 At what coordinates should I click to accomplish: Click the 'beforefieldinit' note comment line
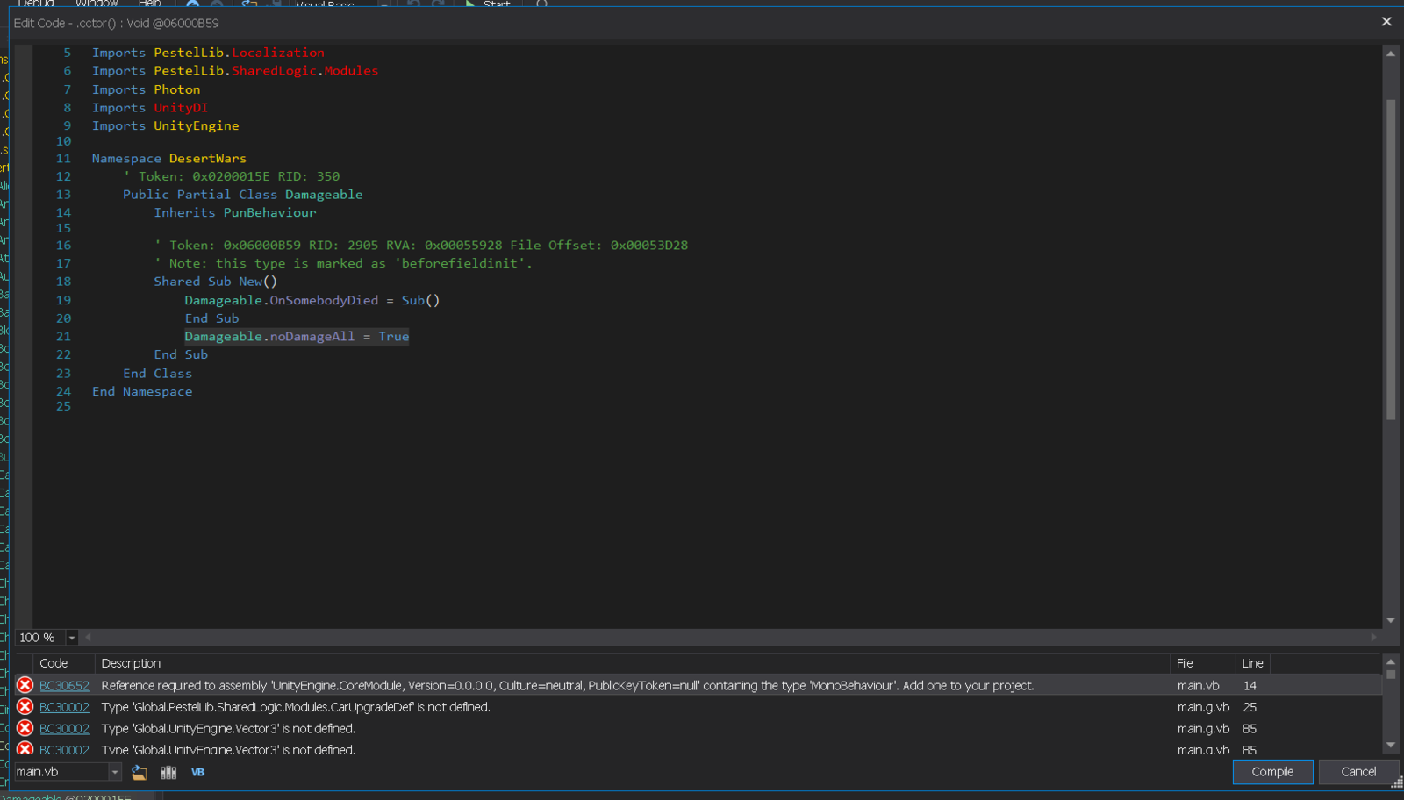click(x=343, y=263)
